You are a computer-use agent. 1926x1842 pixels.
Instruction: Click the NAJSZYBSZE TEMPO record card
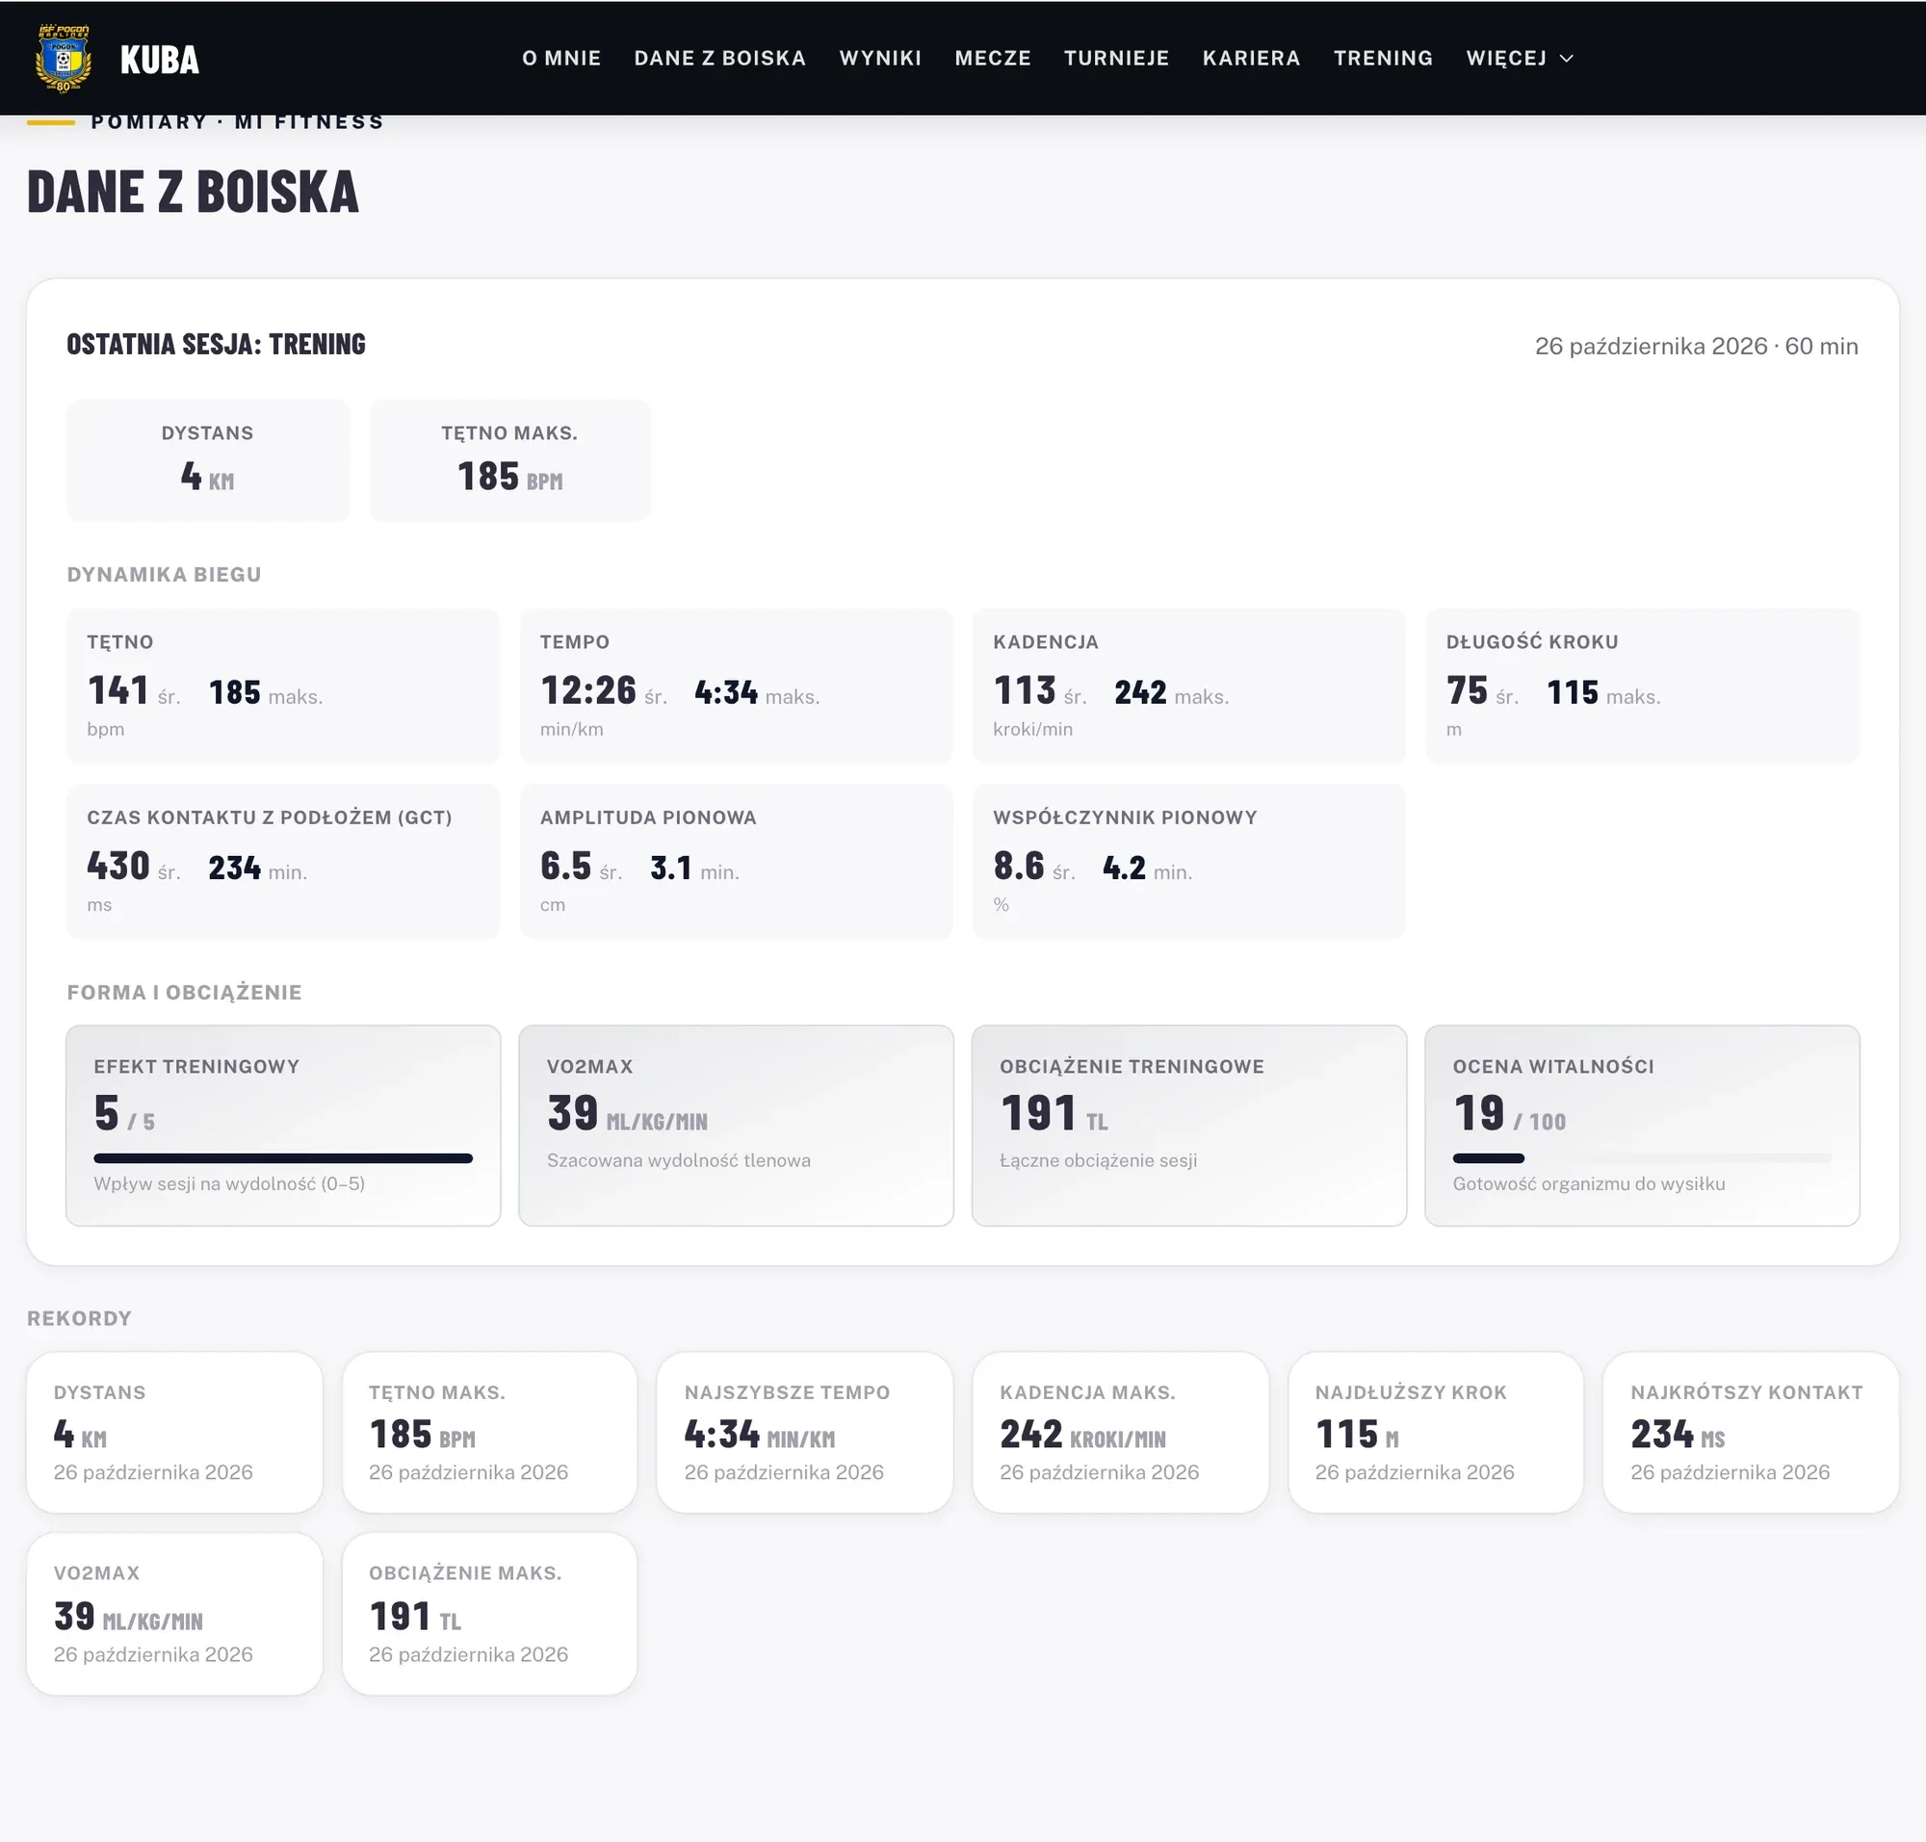pyautogui.click(x=804, y=1432)
